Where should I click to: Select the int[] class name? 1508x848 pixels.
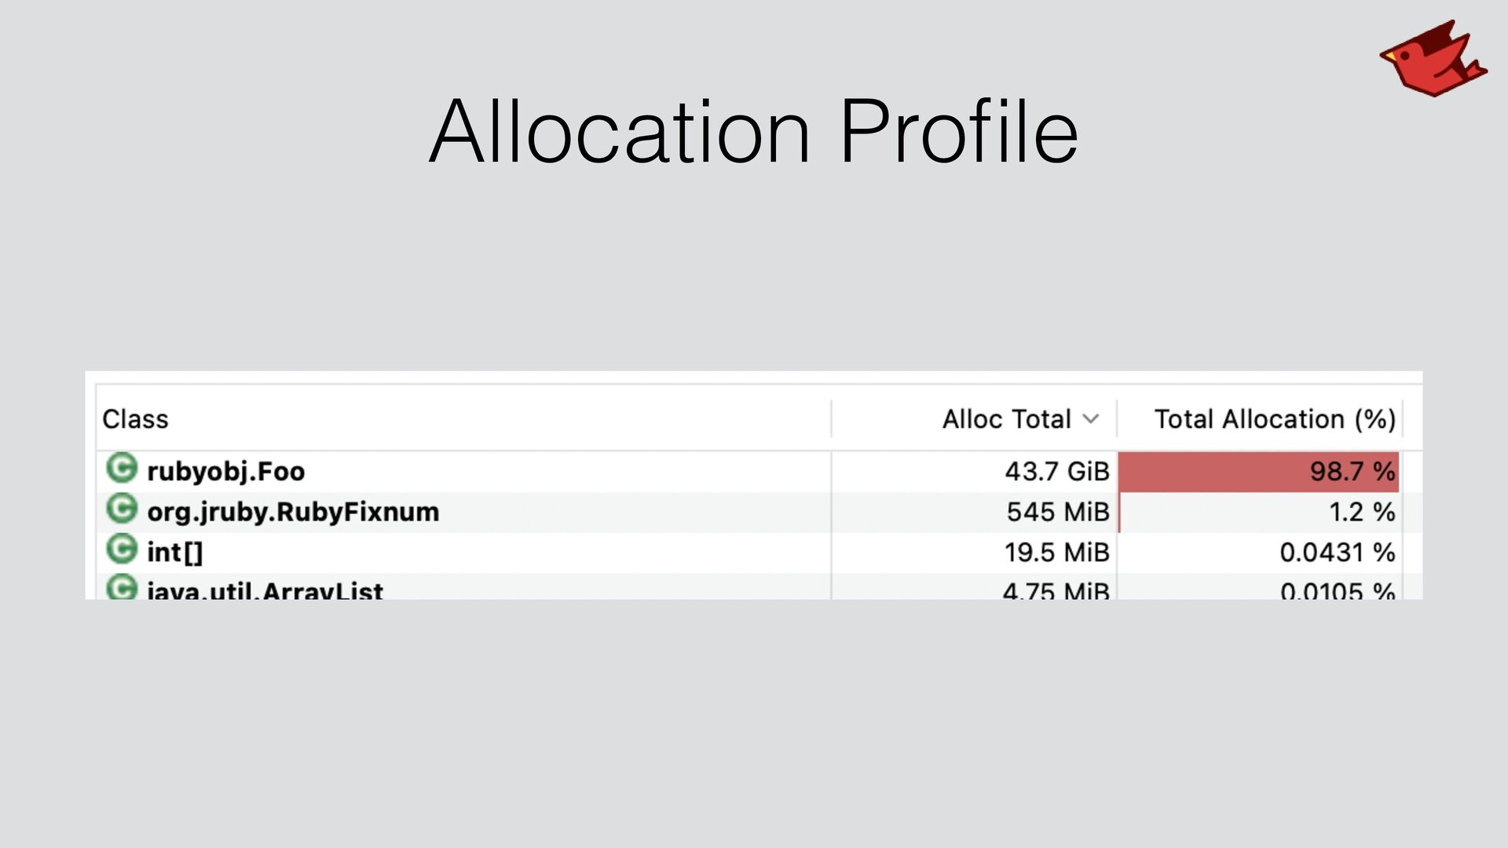[175, 553]
